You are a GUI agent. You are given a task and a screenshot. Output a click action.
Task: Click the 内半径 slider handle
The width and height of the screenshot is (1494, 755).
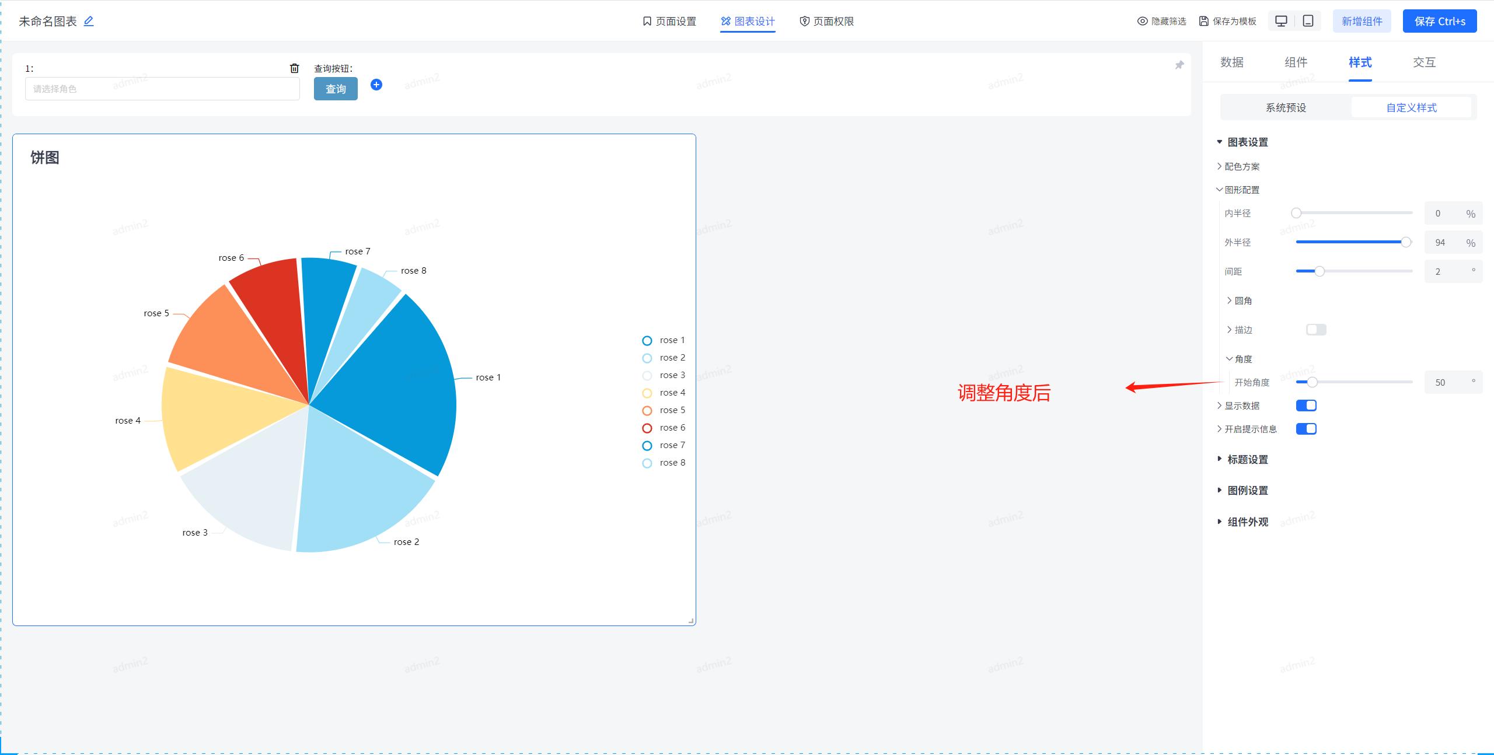pos(1296,213)
